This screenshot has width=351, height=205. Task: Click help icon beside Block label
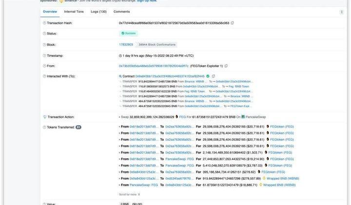[x=44, y=45]
